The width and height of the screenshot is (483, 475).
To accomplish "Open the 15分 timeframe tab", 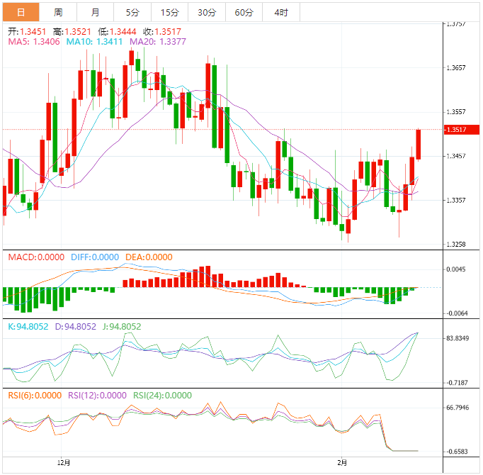I will coord(170,12).
